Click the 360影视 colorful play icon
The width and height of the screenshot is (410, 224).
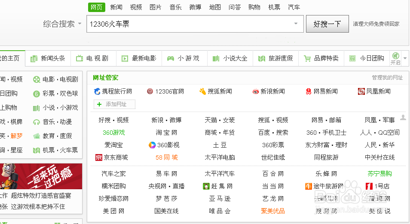click(152, 145)
